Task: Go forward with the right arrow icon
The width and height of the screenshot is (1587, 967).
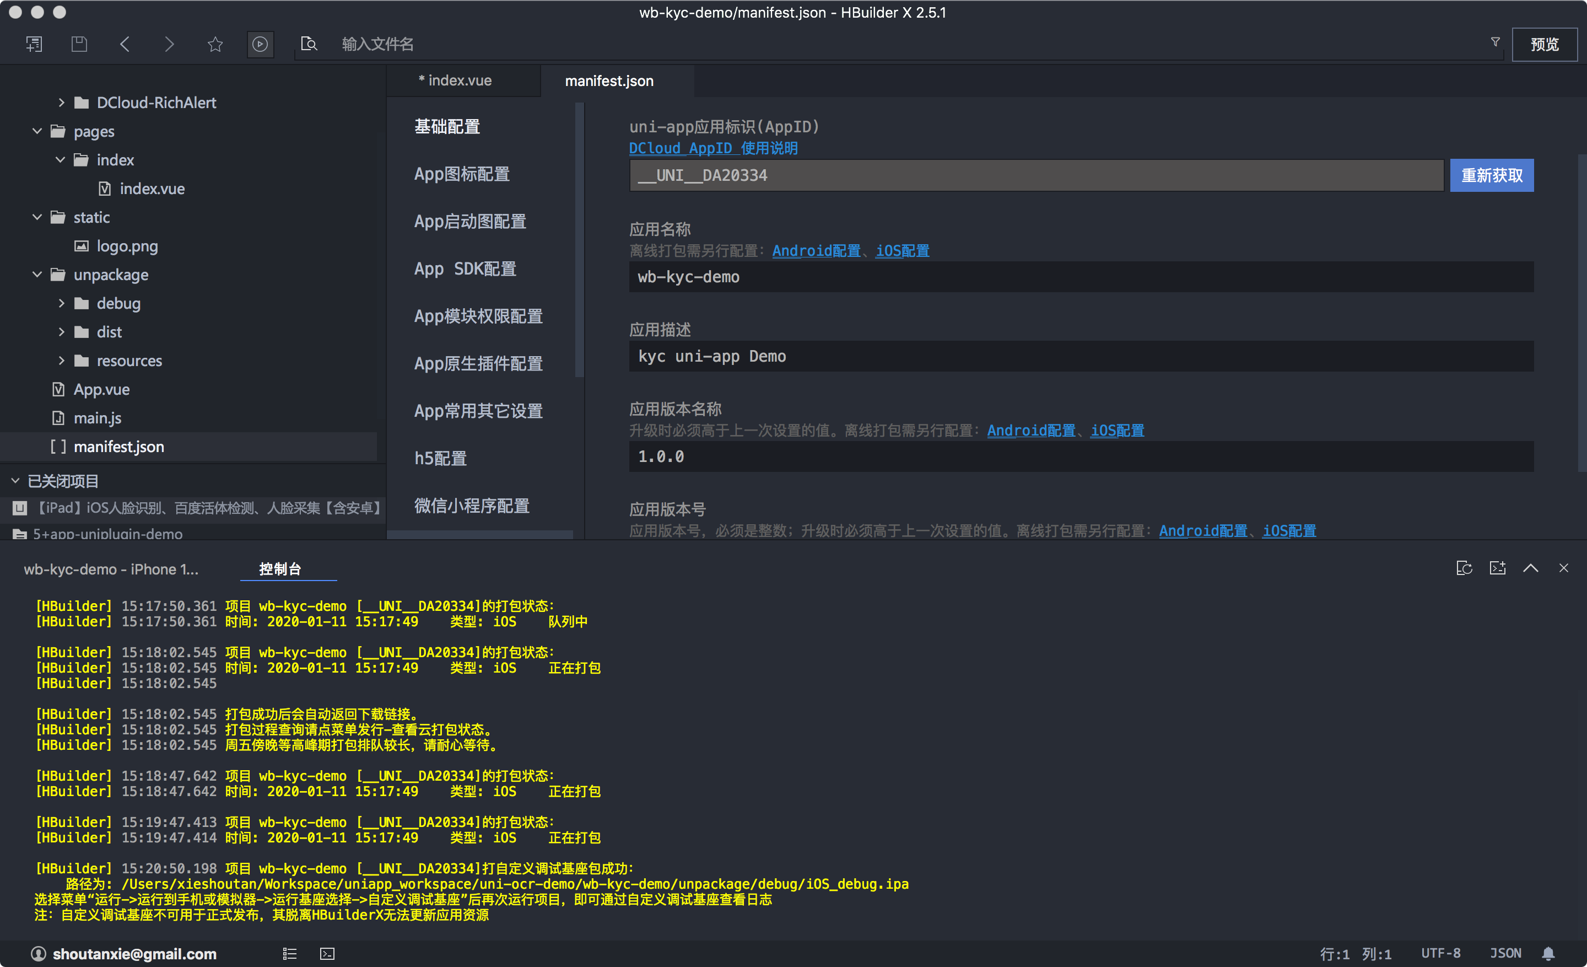Action: [169, 44]
